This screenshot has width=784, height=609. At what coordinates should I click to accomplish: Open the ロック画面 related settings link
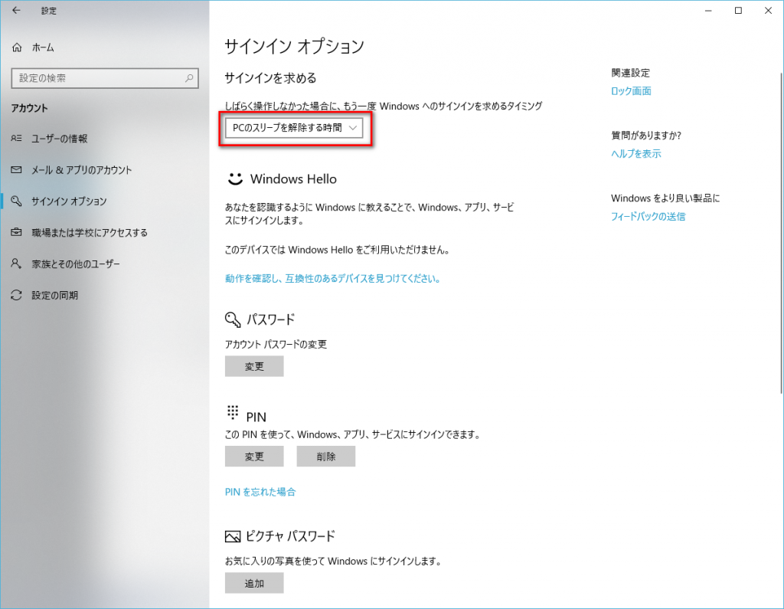coord(631,91)
